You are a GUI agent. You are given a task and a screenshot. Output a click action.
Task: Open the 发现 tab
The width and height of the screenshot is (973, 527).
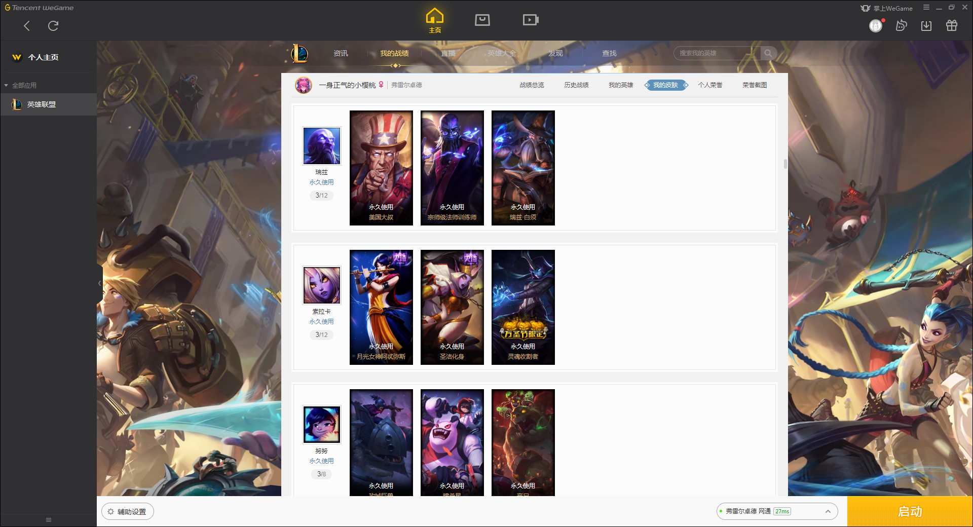[x=555, y=53]
